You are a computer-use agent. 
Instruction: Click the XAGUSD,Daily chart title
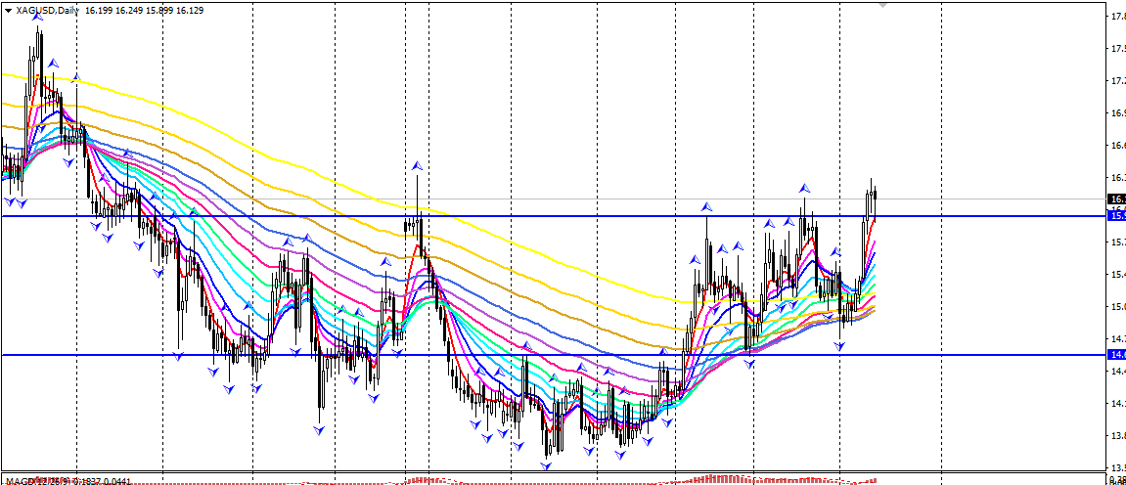coord(47,11)
